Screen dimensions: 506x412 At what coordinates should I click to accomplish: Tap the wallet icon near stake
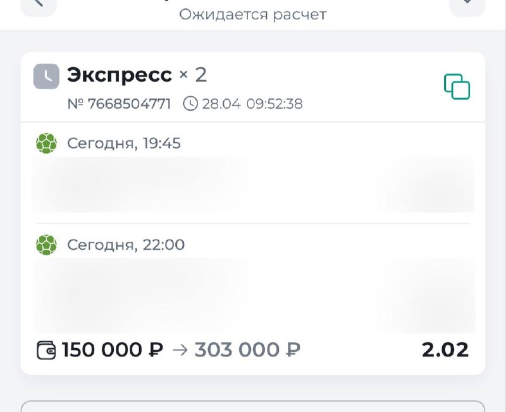pos(46,350)
